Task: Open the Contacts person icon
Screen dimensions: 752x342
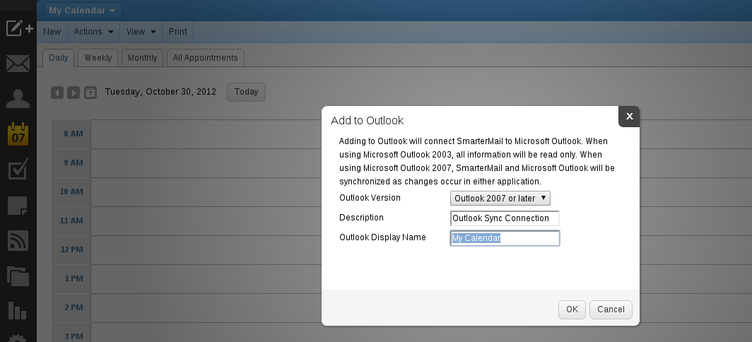Action: click(18, 99)
